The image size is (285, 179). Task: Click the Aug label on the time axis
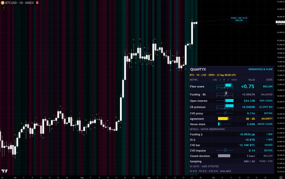point(82,177)
